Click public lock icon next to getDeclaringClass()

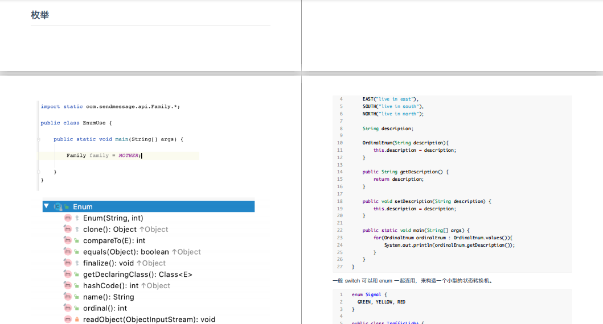pyautogui.click(x=77, y=275)
